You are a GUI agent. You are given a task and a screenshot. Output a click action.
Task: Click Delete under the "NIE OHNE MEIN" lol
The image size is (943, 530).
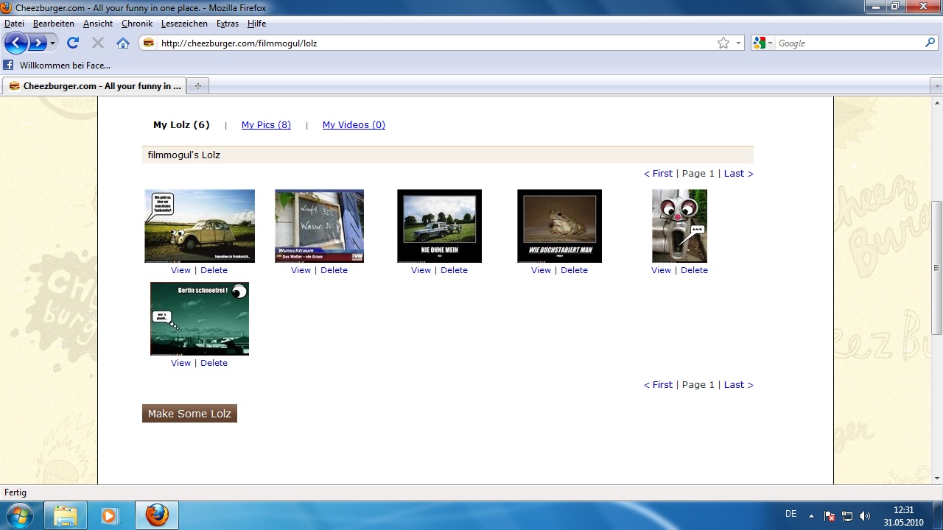coord(454,270)
